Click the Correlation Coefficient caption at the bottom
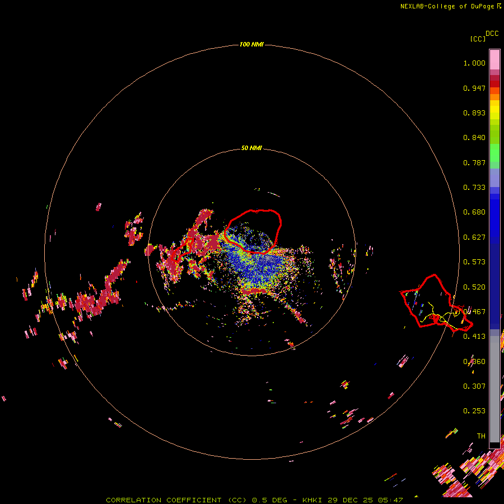 coord(254,500)
